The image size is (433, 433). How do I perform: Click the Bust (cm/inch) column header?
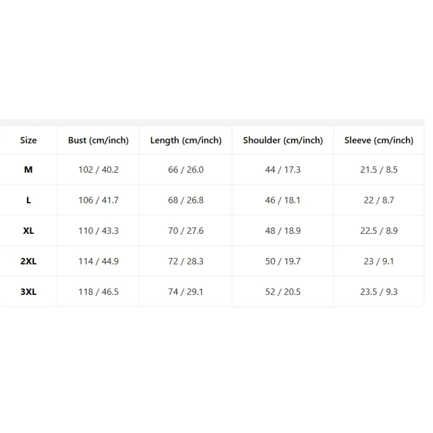coord(99,140)
